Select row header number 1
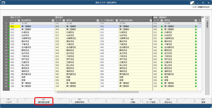 click(x=6, y=23)
